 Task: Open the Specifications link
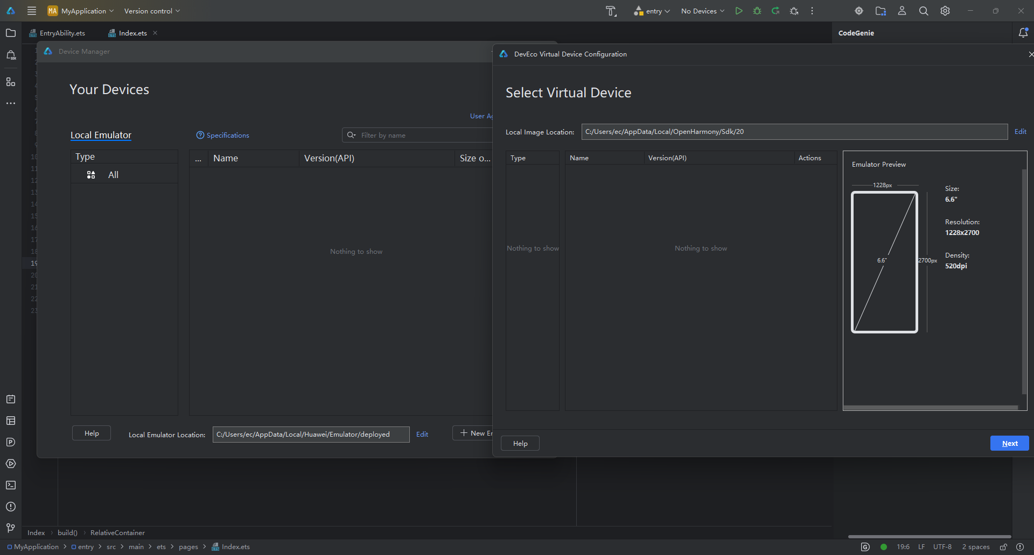click(x=227, y=135)
